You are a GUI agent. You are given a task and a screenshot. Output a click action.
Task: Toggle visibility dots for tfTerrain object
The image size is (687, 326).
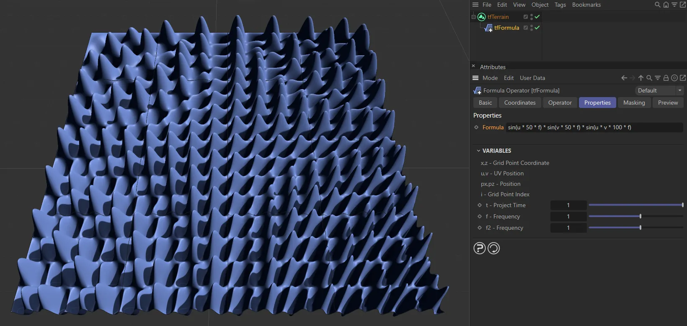pos(531,17)
